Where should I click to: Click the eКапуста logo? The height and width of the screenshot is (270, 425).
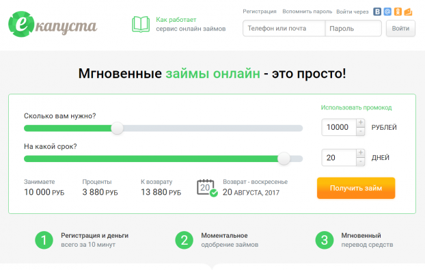coord(53,24)
